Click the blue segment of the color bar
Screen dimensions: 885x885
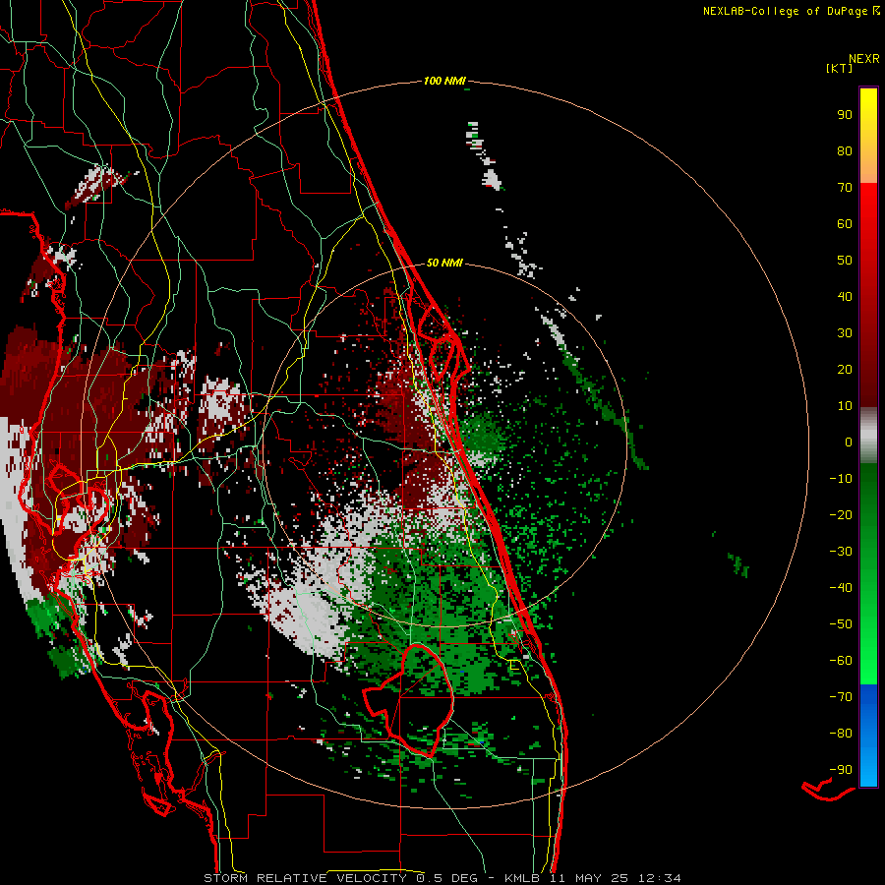(868, 736)
